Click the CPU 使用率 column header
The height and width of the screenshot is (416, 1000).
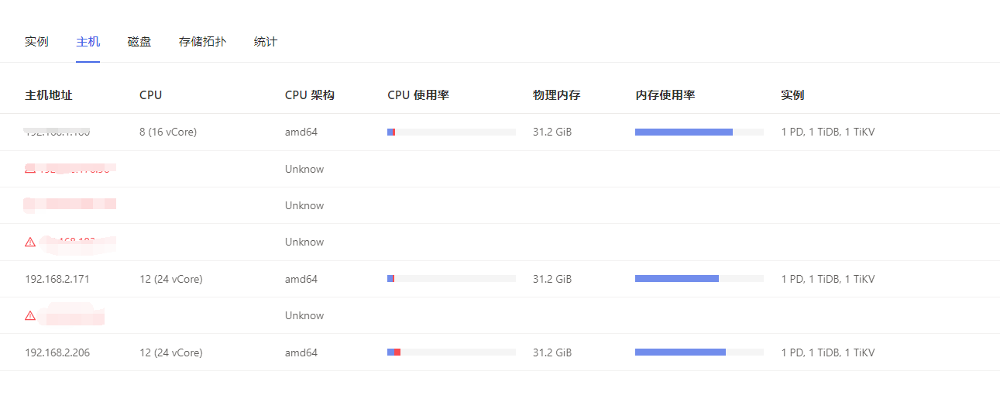click(418, 95)
